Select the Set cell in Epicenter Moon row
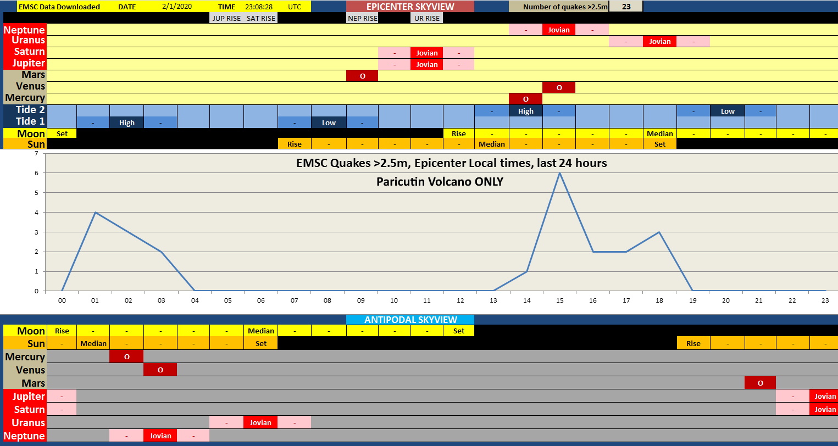This screenshot has height=446, width=838. 62,133
